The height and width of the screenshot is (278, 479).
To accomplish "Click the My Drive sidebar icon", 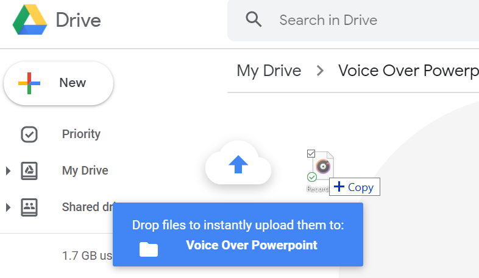I will pyautogui.click(x=29, y=171).
